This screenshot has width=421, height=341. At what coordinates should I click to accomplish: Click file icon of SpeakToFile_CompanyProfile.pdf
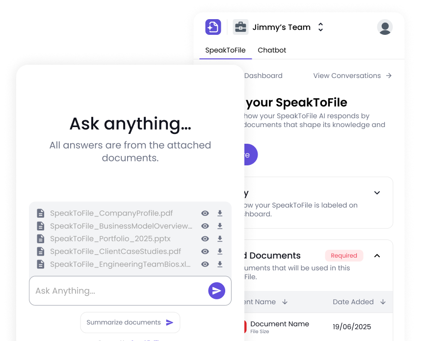(x=41, y=213)
